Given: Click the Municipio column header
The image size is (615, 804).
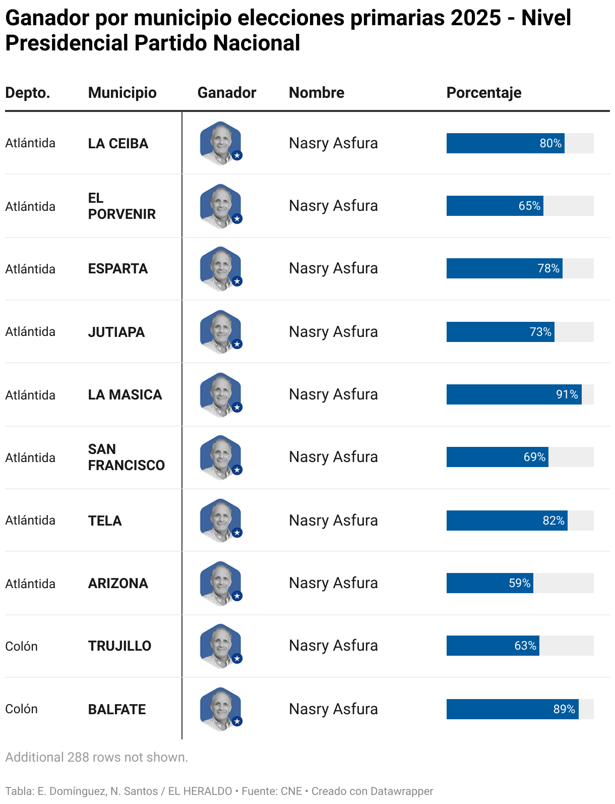Looking at the screenshot, I should [x=122, y=93].
